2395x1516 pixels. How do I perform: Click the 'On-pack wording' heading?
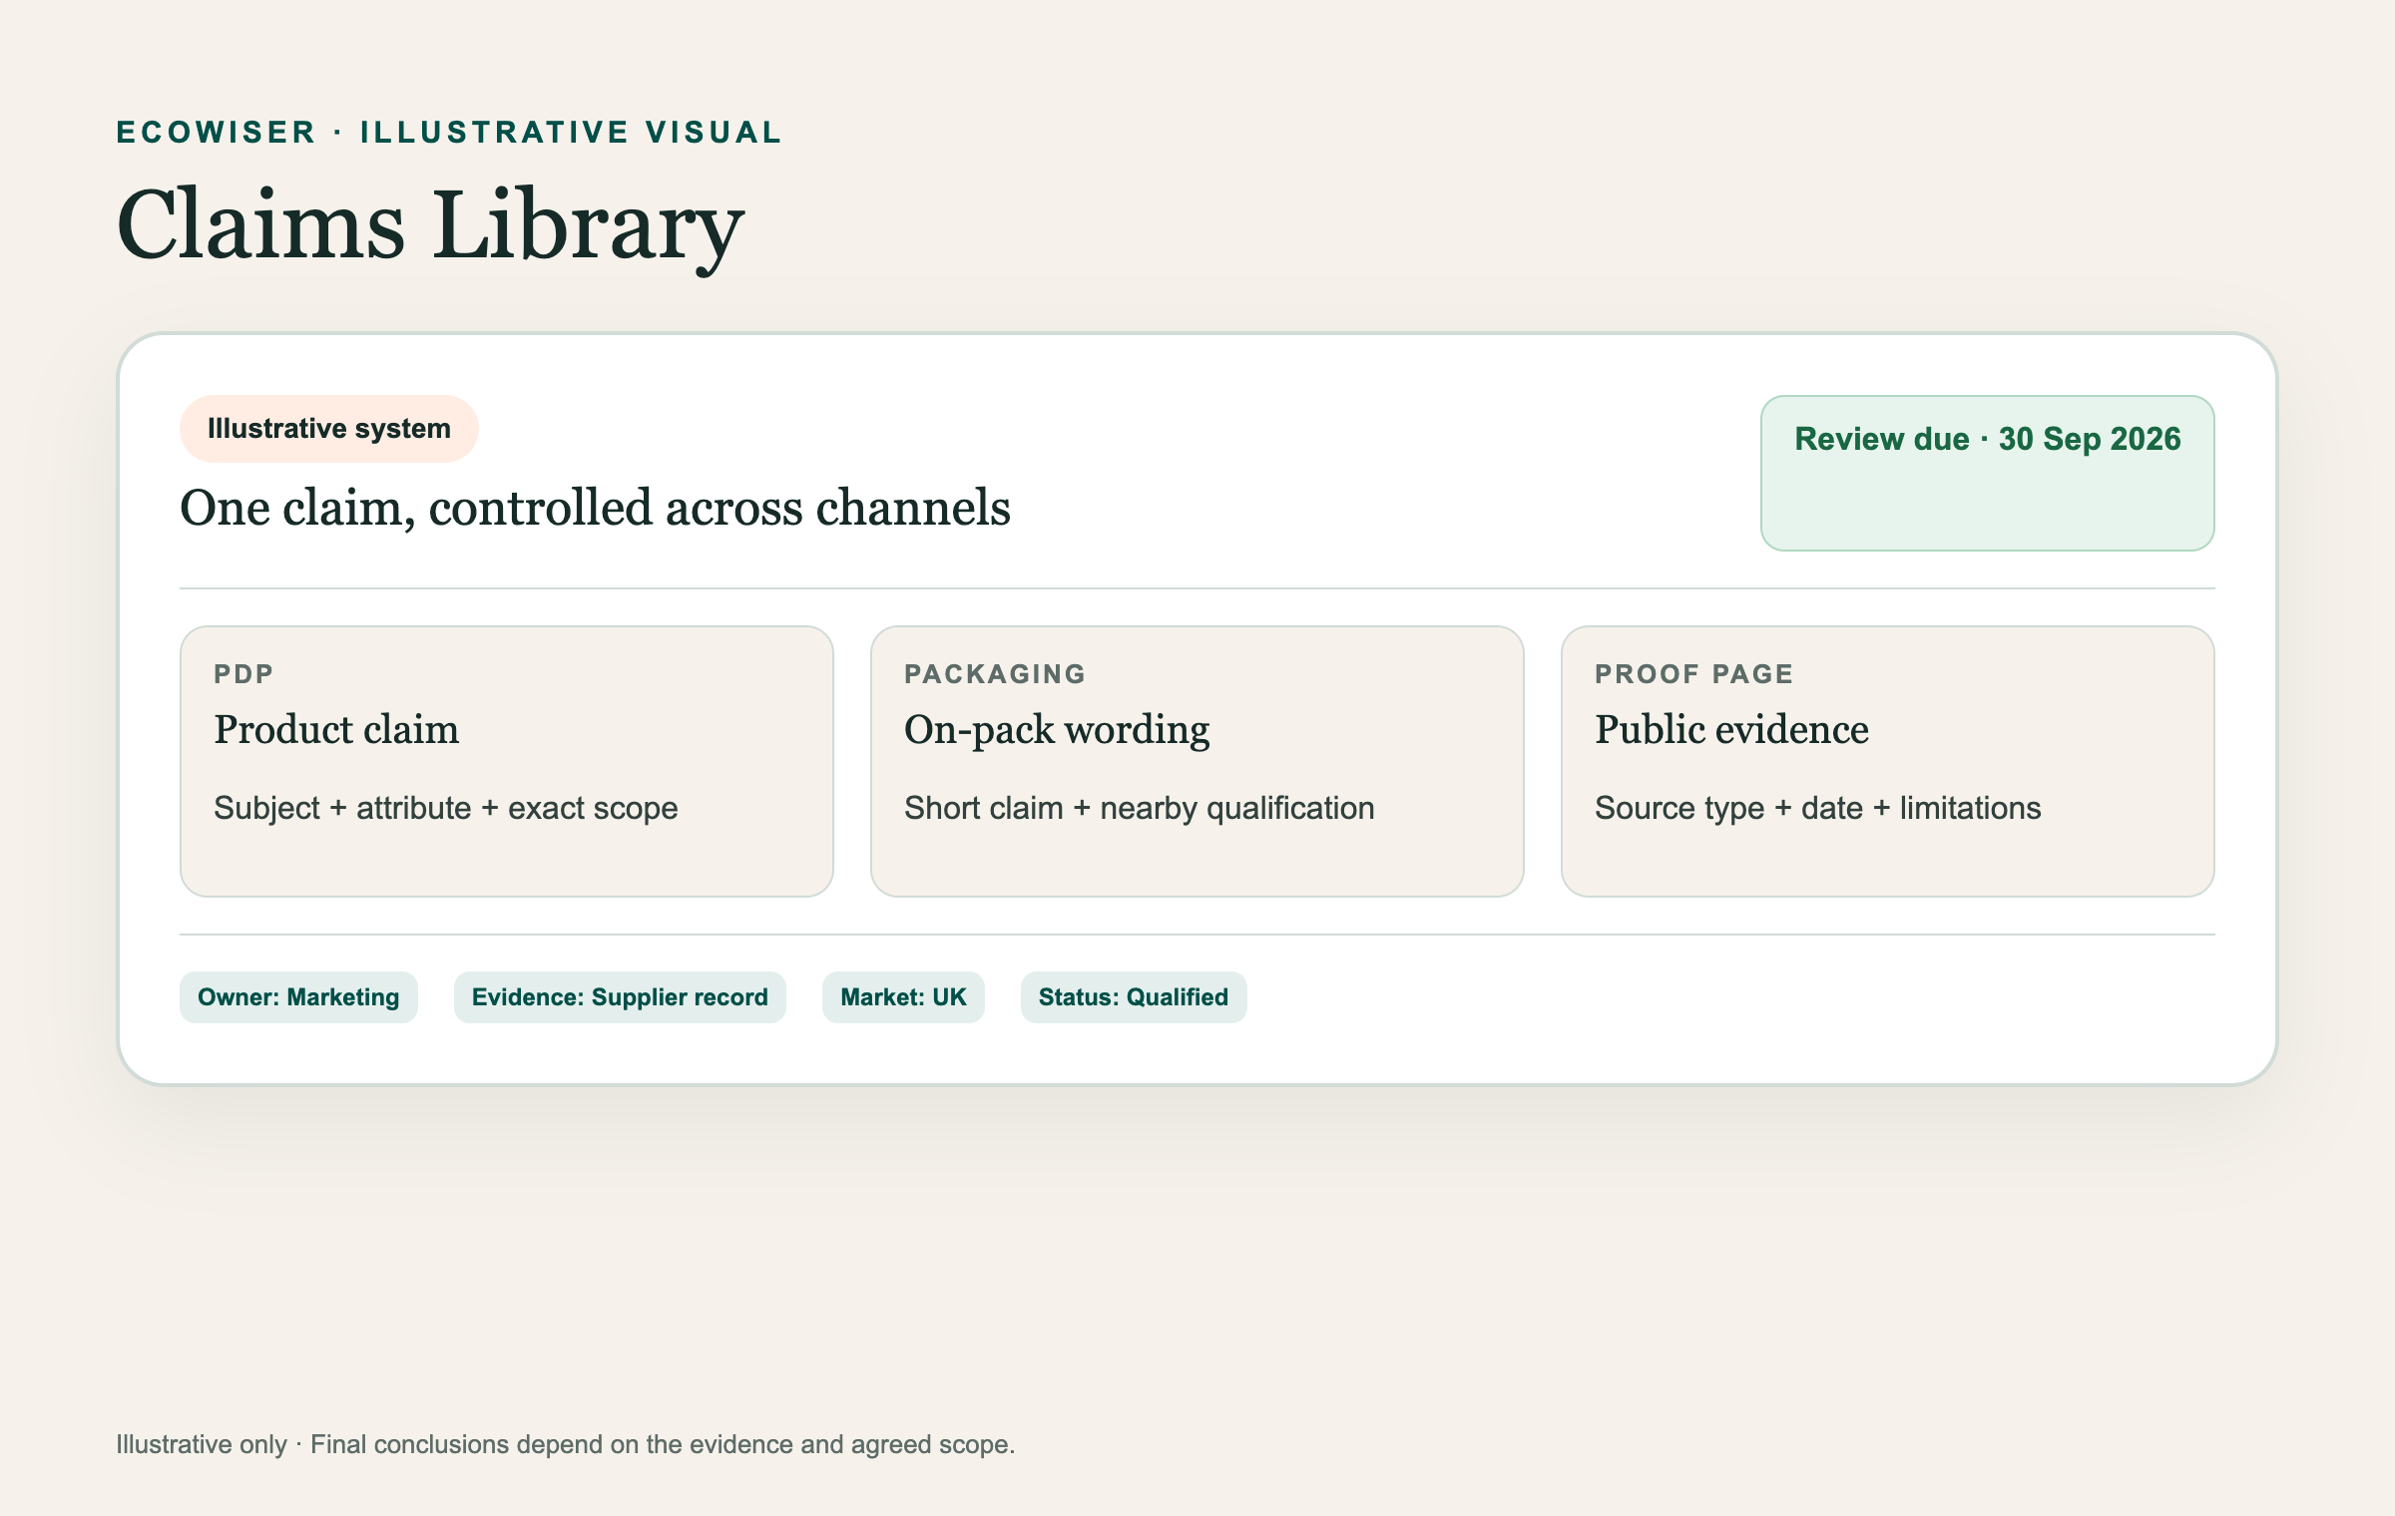pyautogui.click(x=1057, y=729)
